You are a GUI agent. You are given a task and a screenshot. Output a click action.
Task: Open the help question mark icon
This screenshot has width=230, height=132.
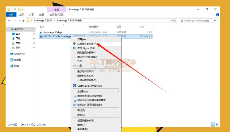[x=218, y=15]
